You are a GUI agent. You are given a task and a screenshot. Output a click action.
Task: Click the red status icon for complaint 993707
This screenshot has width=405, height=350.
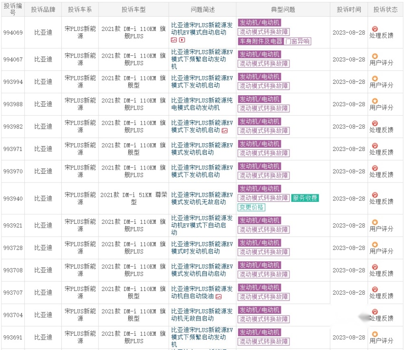[375, 289]
